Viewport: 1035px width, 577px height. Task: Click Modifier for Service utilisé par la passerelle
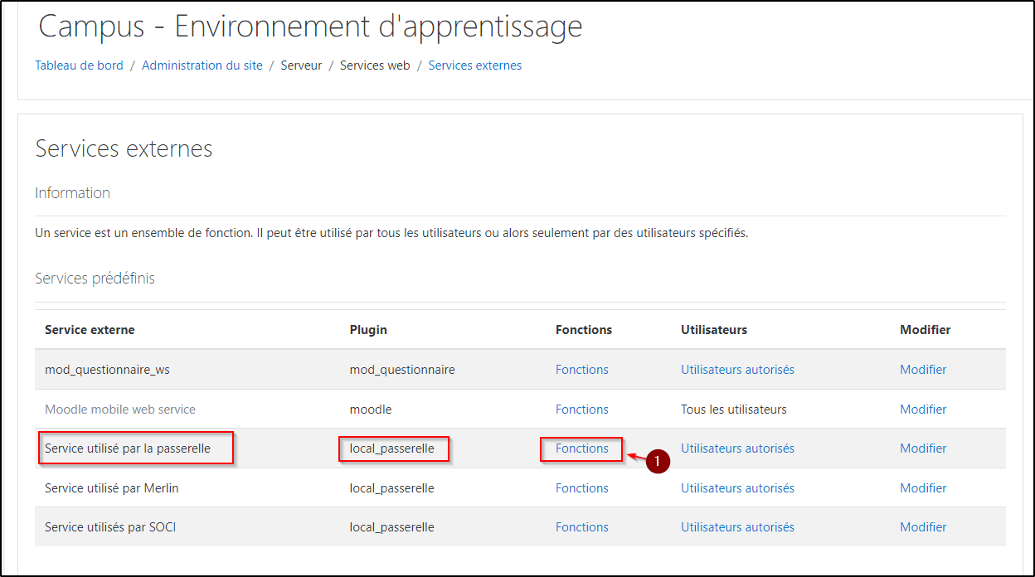(x=923, y=449)
